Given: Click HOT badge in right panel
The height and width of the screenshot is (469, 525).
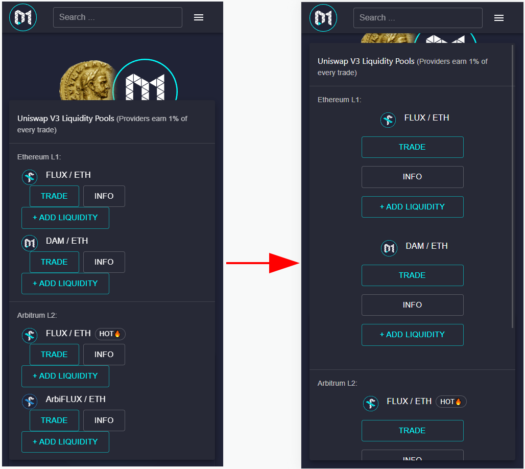Looking at the screenshot, I should [451, 402].
